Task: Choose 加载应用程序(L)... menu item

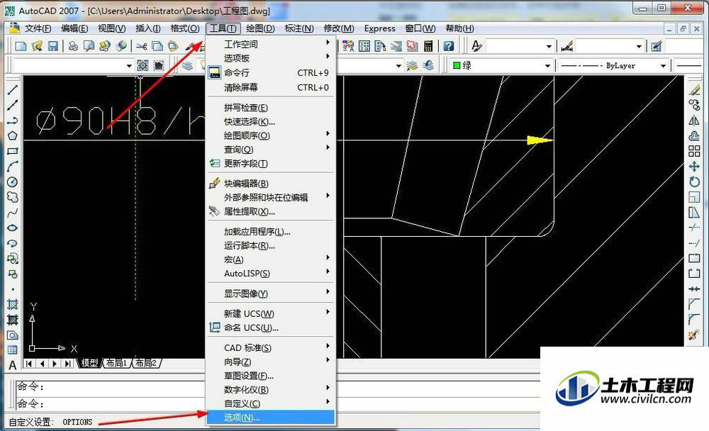Action: point(271,232)
